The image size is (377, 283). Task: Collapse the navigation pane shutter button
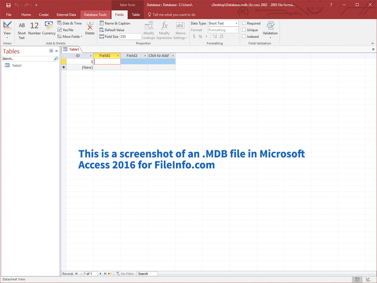point(57,51)
